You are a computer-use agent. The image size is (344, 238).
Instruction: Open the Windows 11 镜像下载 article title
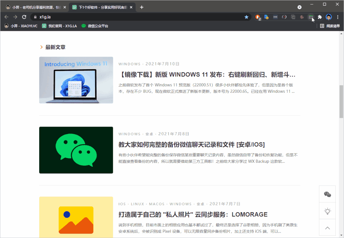coord(207,75)
